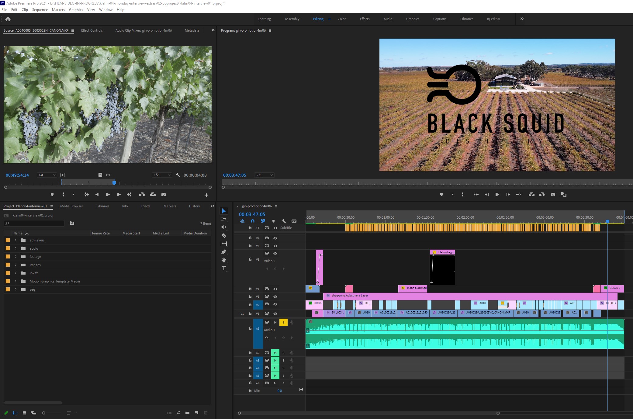The width and height of the screenshot is (633, 419).
Task: Click timeline horizontal zoom scrollbar
Action: point(368,413)
